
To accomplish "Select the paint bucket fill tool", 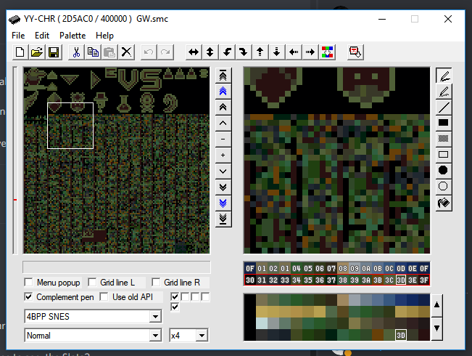I will pyautogui.click(x=444, y=203).
